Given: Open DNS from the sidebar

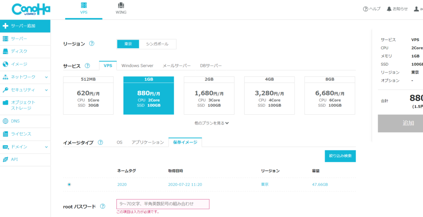Looking at the screenshot, I should point(5,121).
